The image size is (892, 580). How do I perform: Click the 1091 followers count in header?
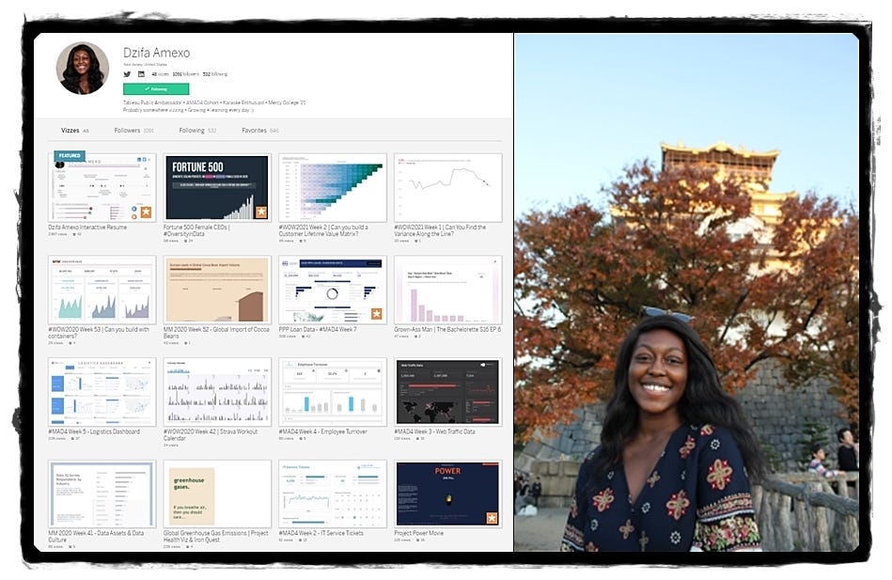[185, 74]
